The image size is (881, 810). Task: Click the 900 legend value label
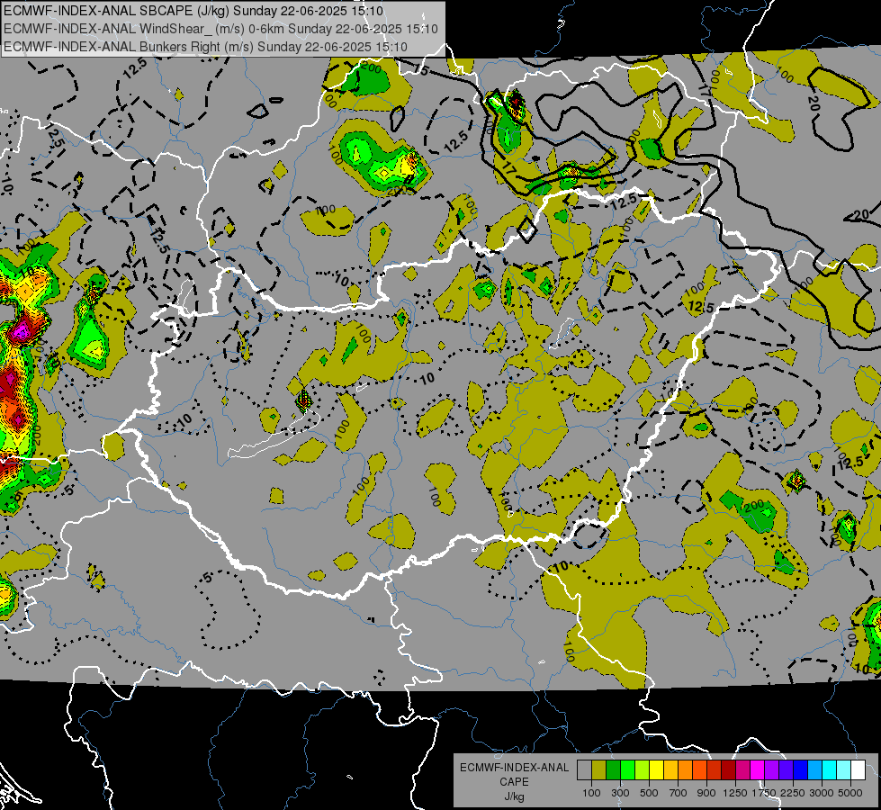[706, 793]
